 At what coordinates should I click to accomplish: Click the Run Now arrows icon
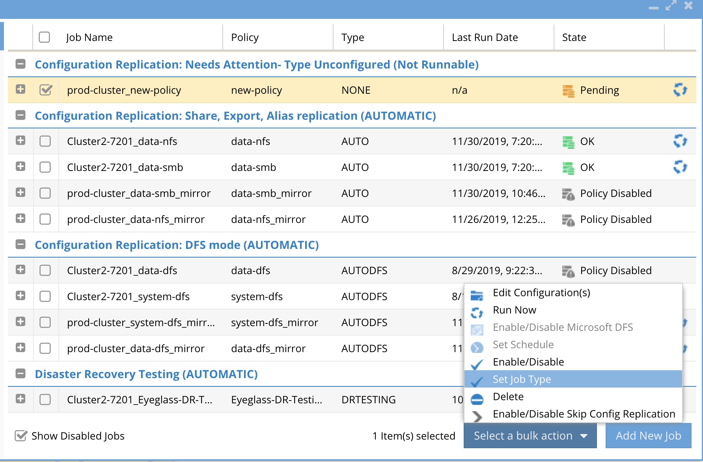(477, 312)
